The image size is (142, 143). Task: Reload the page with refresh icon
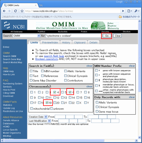[15, 11]
